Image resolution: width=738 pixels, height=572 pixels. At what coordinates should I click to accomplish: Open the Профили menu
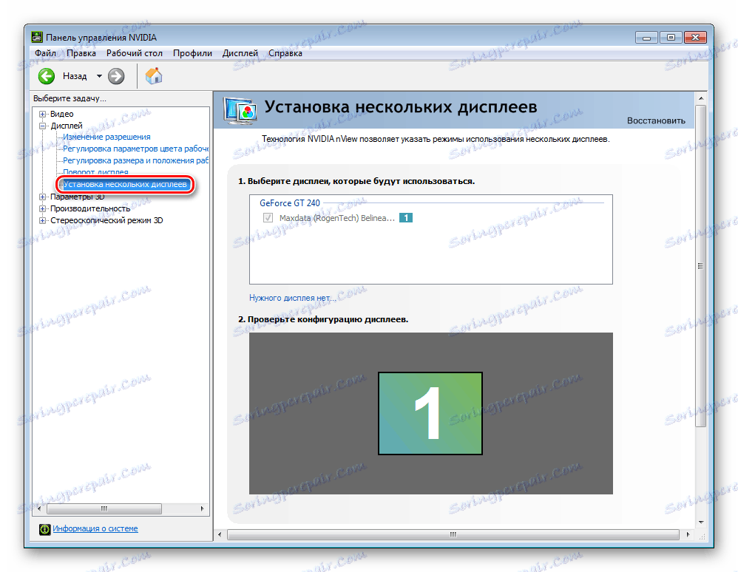pos(192,53)
